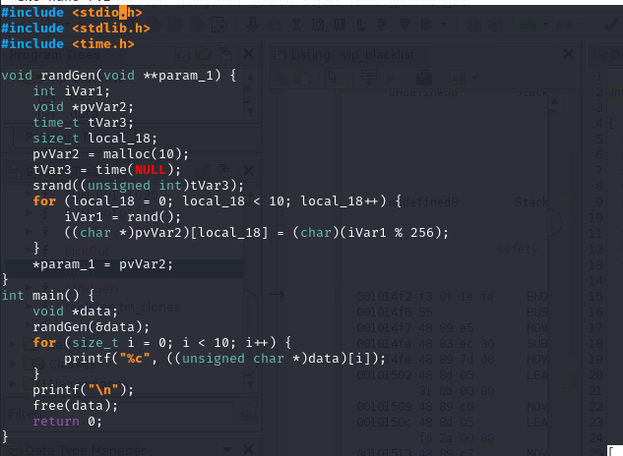The image size is (623, 456).
Task: Click the 'pvVar2 = malloc(10);' line
Action: pos(110,154)
